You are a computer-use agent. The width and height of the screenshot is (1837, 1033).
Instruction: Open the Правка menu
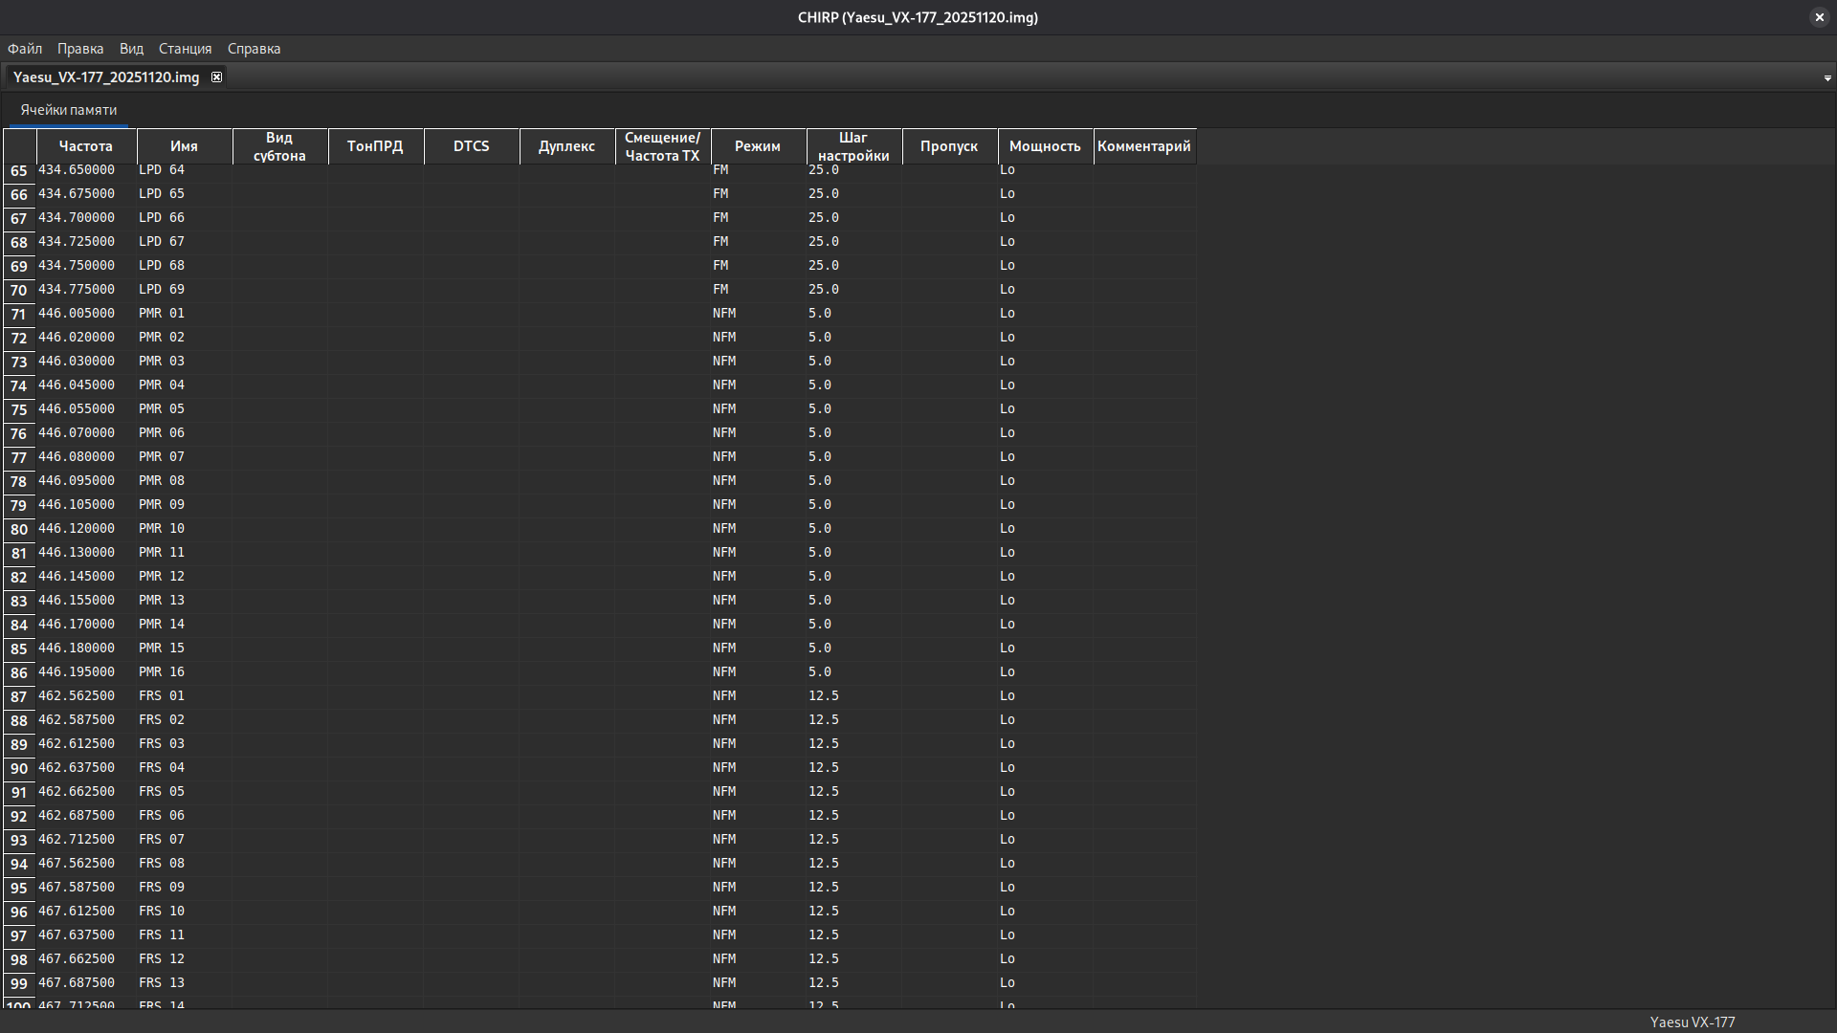click(x=80, y=49)
